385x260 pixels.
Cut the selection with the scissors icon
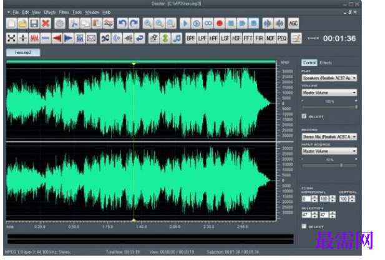tap(74, 23)
